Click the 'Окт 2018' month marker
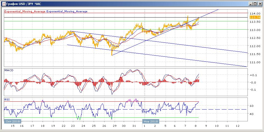The image size is (264, 132). pyautogui.click(x=13, y=121)
